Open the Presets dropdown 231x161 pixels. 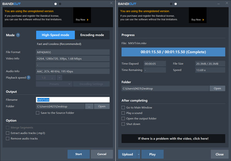tap(54, 84)
